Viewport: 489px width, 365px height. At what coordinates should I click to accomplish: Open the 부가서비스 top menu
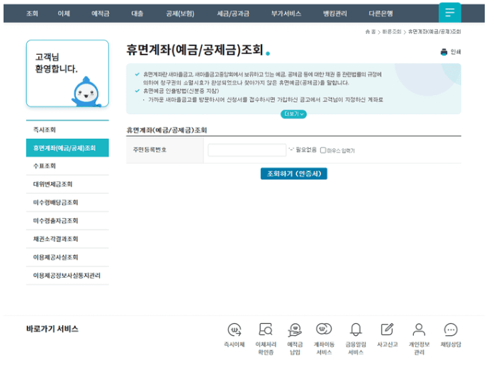point(286,13)
